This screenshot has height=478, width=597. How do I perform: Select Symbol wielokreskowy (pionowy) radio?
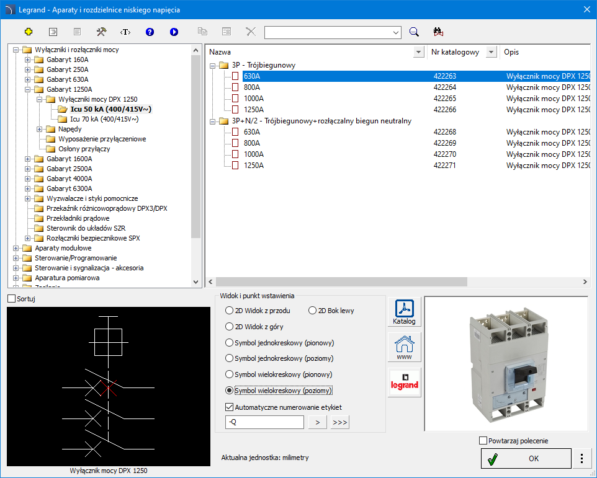tap(229, 374)
